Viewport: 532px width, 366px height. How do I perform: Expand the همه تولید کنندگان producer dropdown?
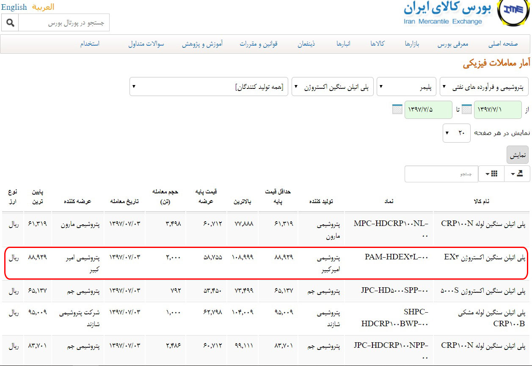click(209, 87)
